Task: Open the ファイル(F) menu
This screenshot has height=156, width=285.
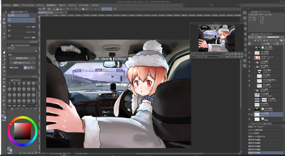Action: 7,5
